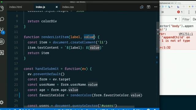
Task: Click the '#users' string on line 25
Action: 107,106
